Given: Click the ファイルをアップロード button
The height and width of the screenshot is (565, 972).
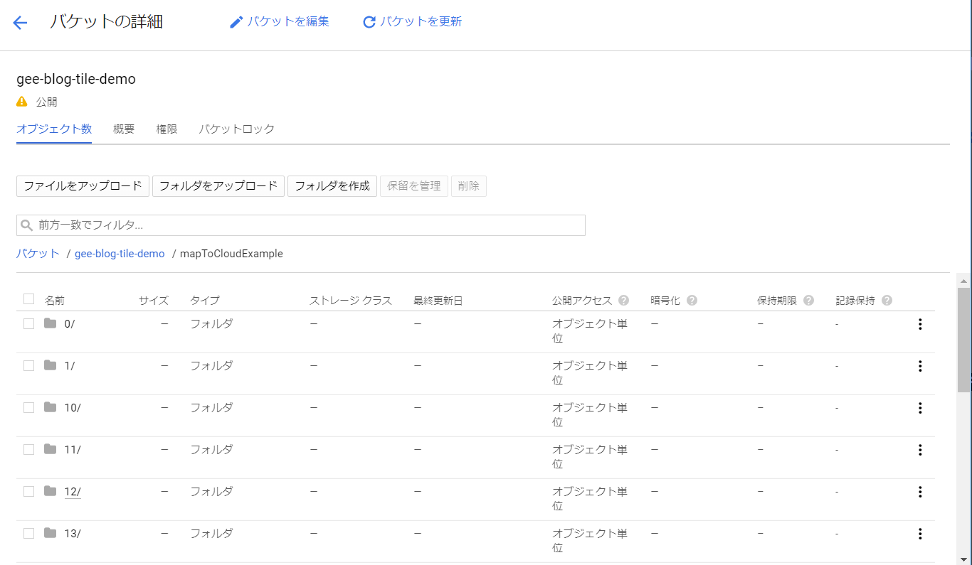Looking at the screenshot, I should click(x=83, y=186).
